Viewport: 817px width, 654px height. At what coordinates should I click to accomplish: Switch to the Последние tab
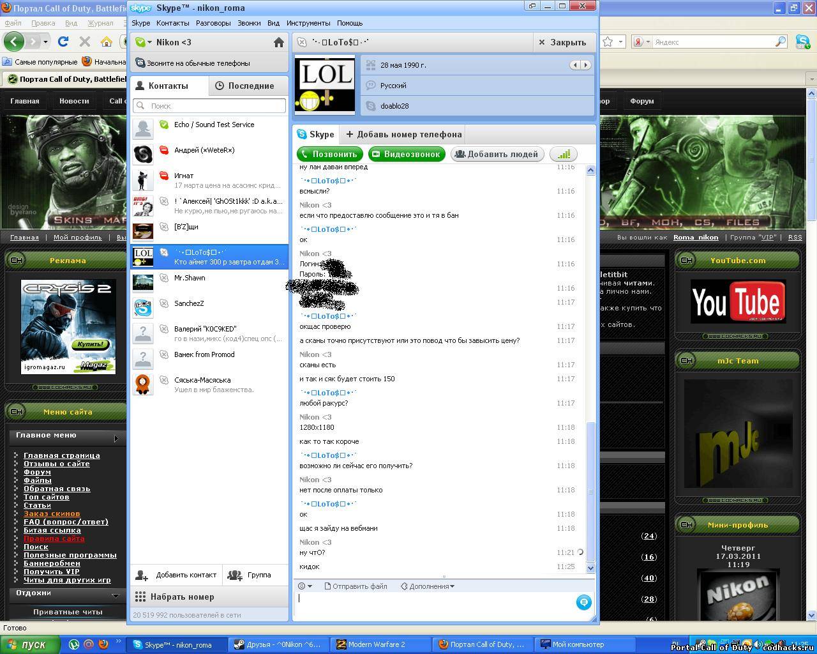point(249,86)
